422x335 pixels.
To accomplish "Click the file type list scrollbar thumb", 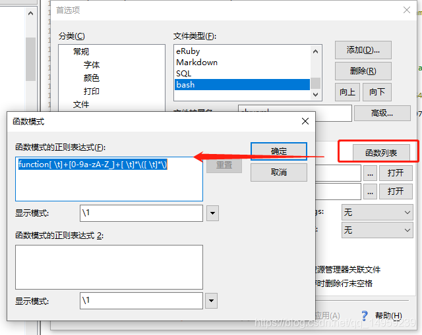I will 316,84.
